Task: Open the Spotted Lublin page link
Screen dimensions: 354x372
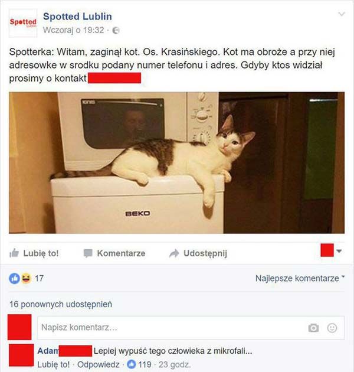Action: (x=77, y=17)
